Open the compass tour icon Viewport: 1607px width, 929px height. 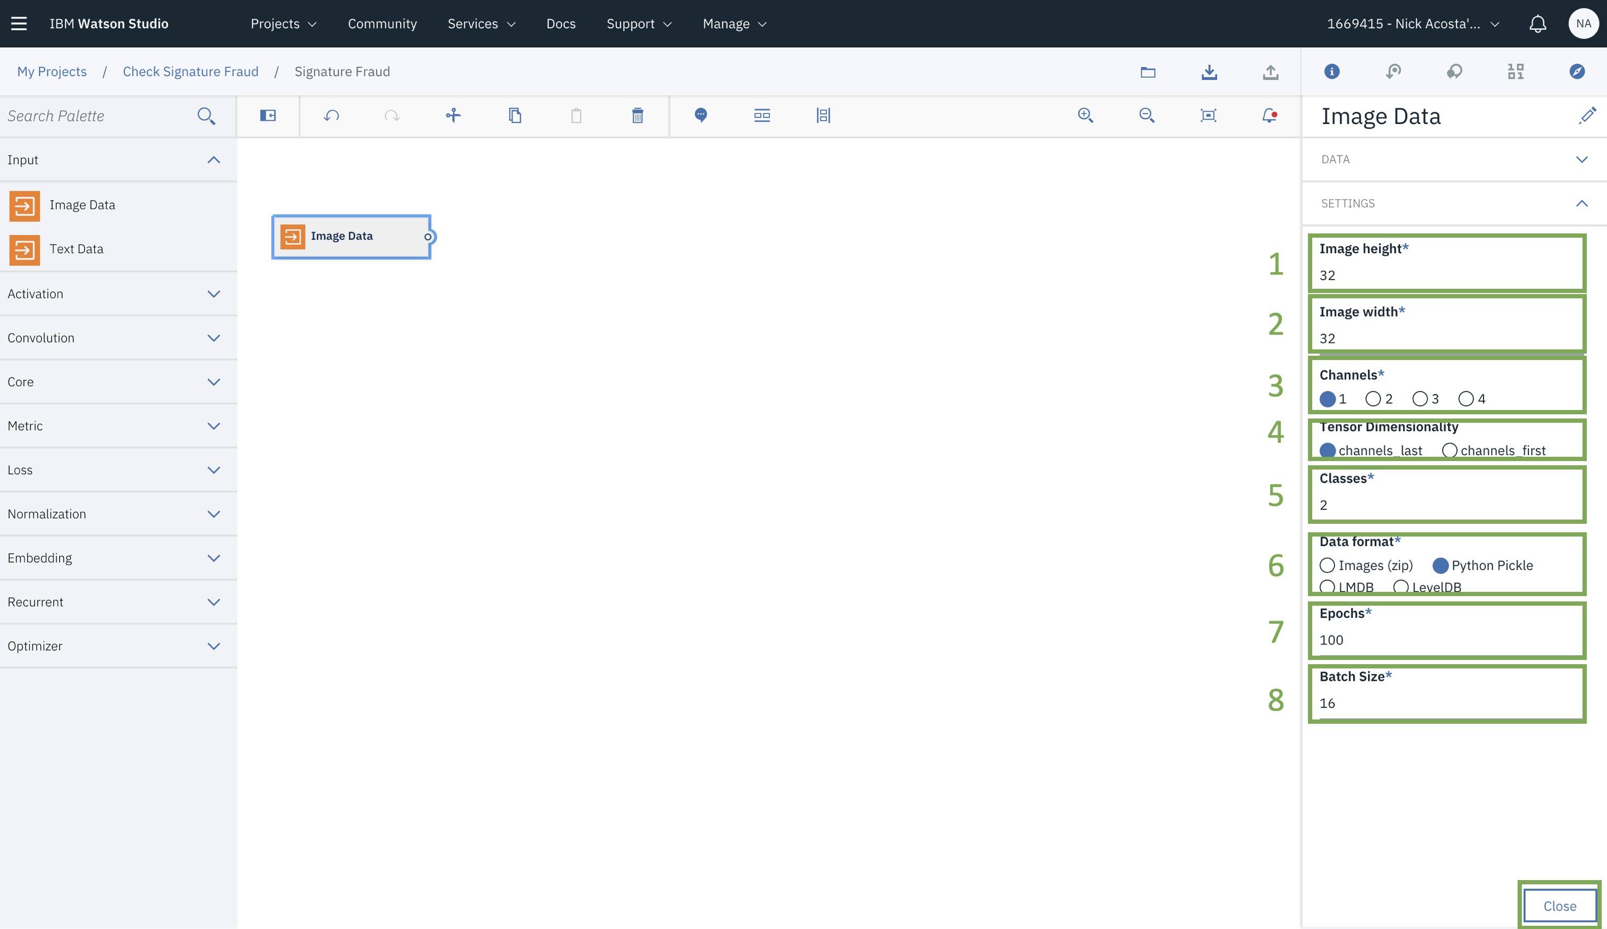click(x=1577, y=71)
